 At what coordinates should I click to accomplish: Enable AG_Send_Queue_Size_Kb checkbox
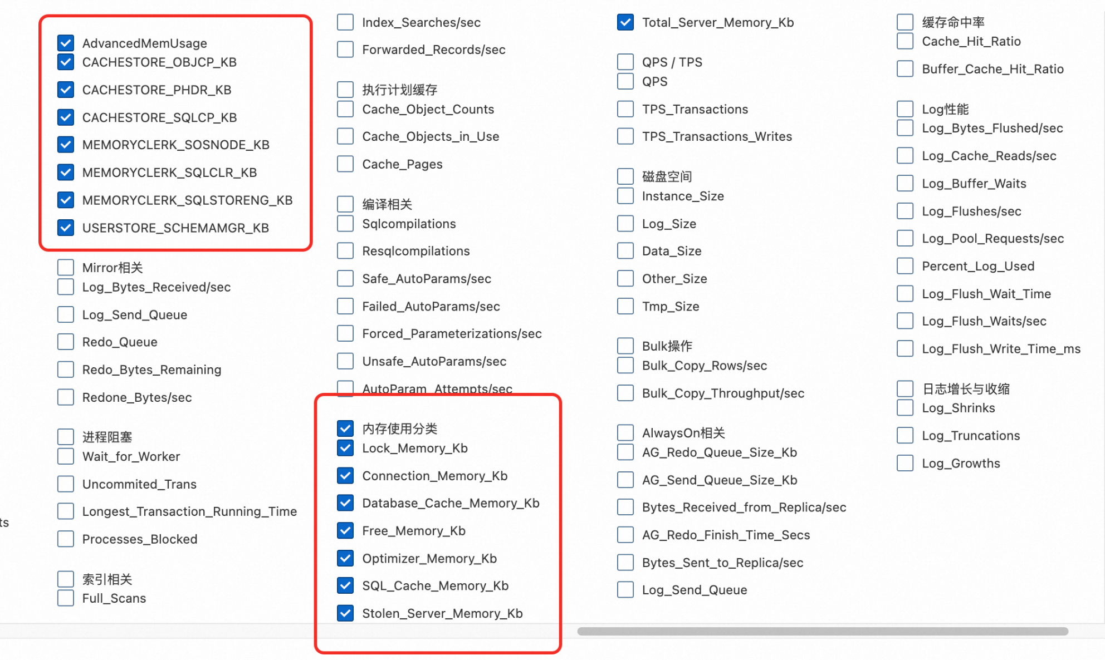pos(625,480)
